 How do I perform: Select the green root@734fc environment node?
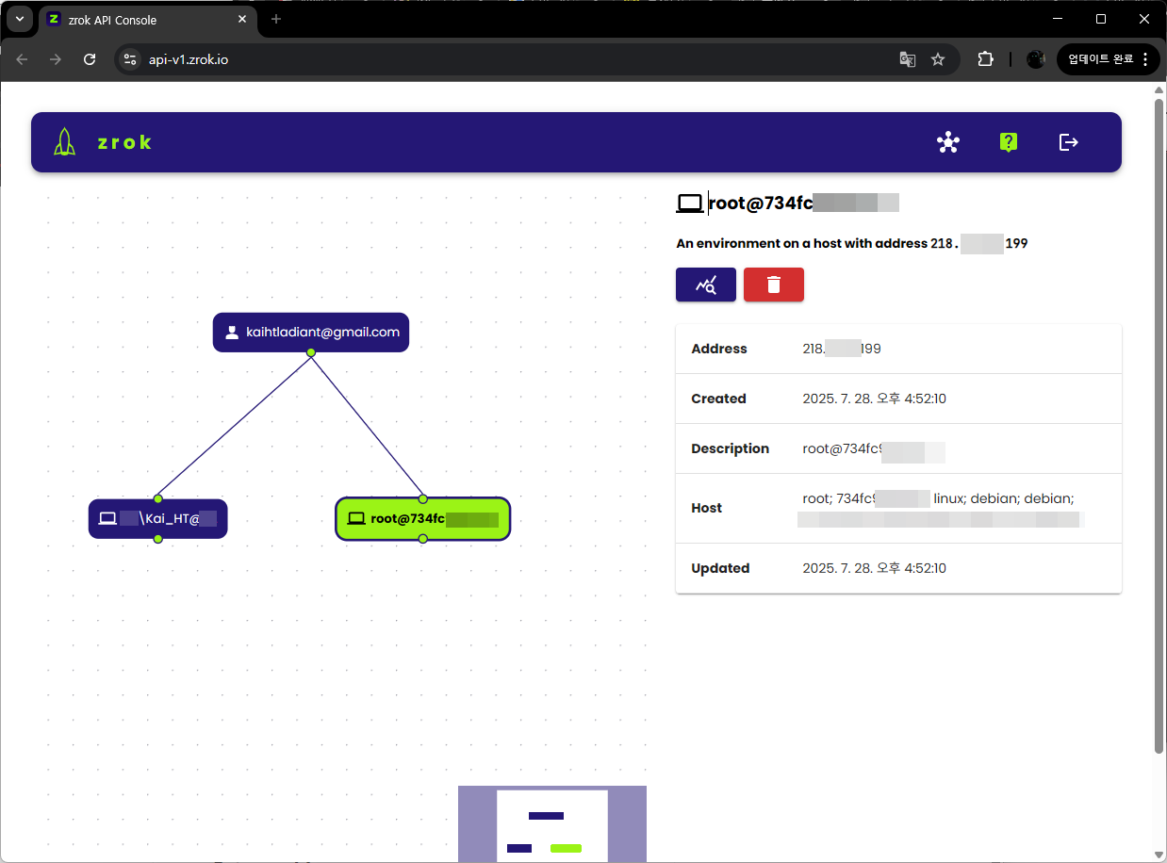(x=422, y=518)
